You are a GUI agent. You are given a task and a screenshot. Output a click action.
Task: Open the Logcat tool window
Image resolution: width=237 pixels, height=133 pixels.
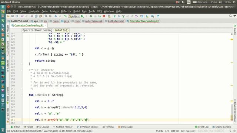[43, 127]
